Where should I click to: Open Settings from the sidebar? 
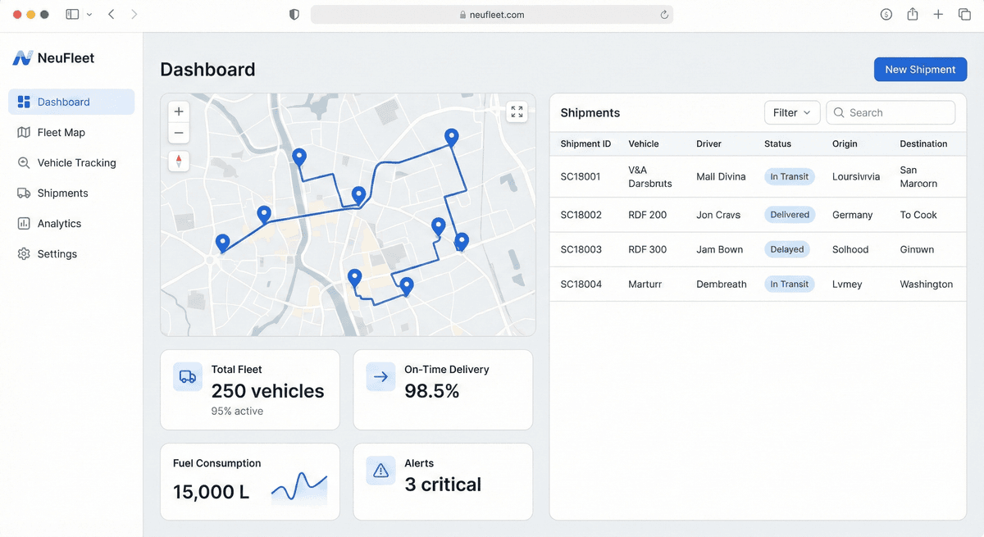[55, 253]
